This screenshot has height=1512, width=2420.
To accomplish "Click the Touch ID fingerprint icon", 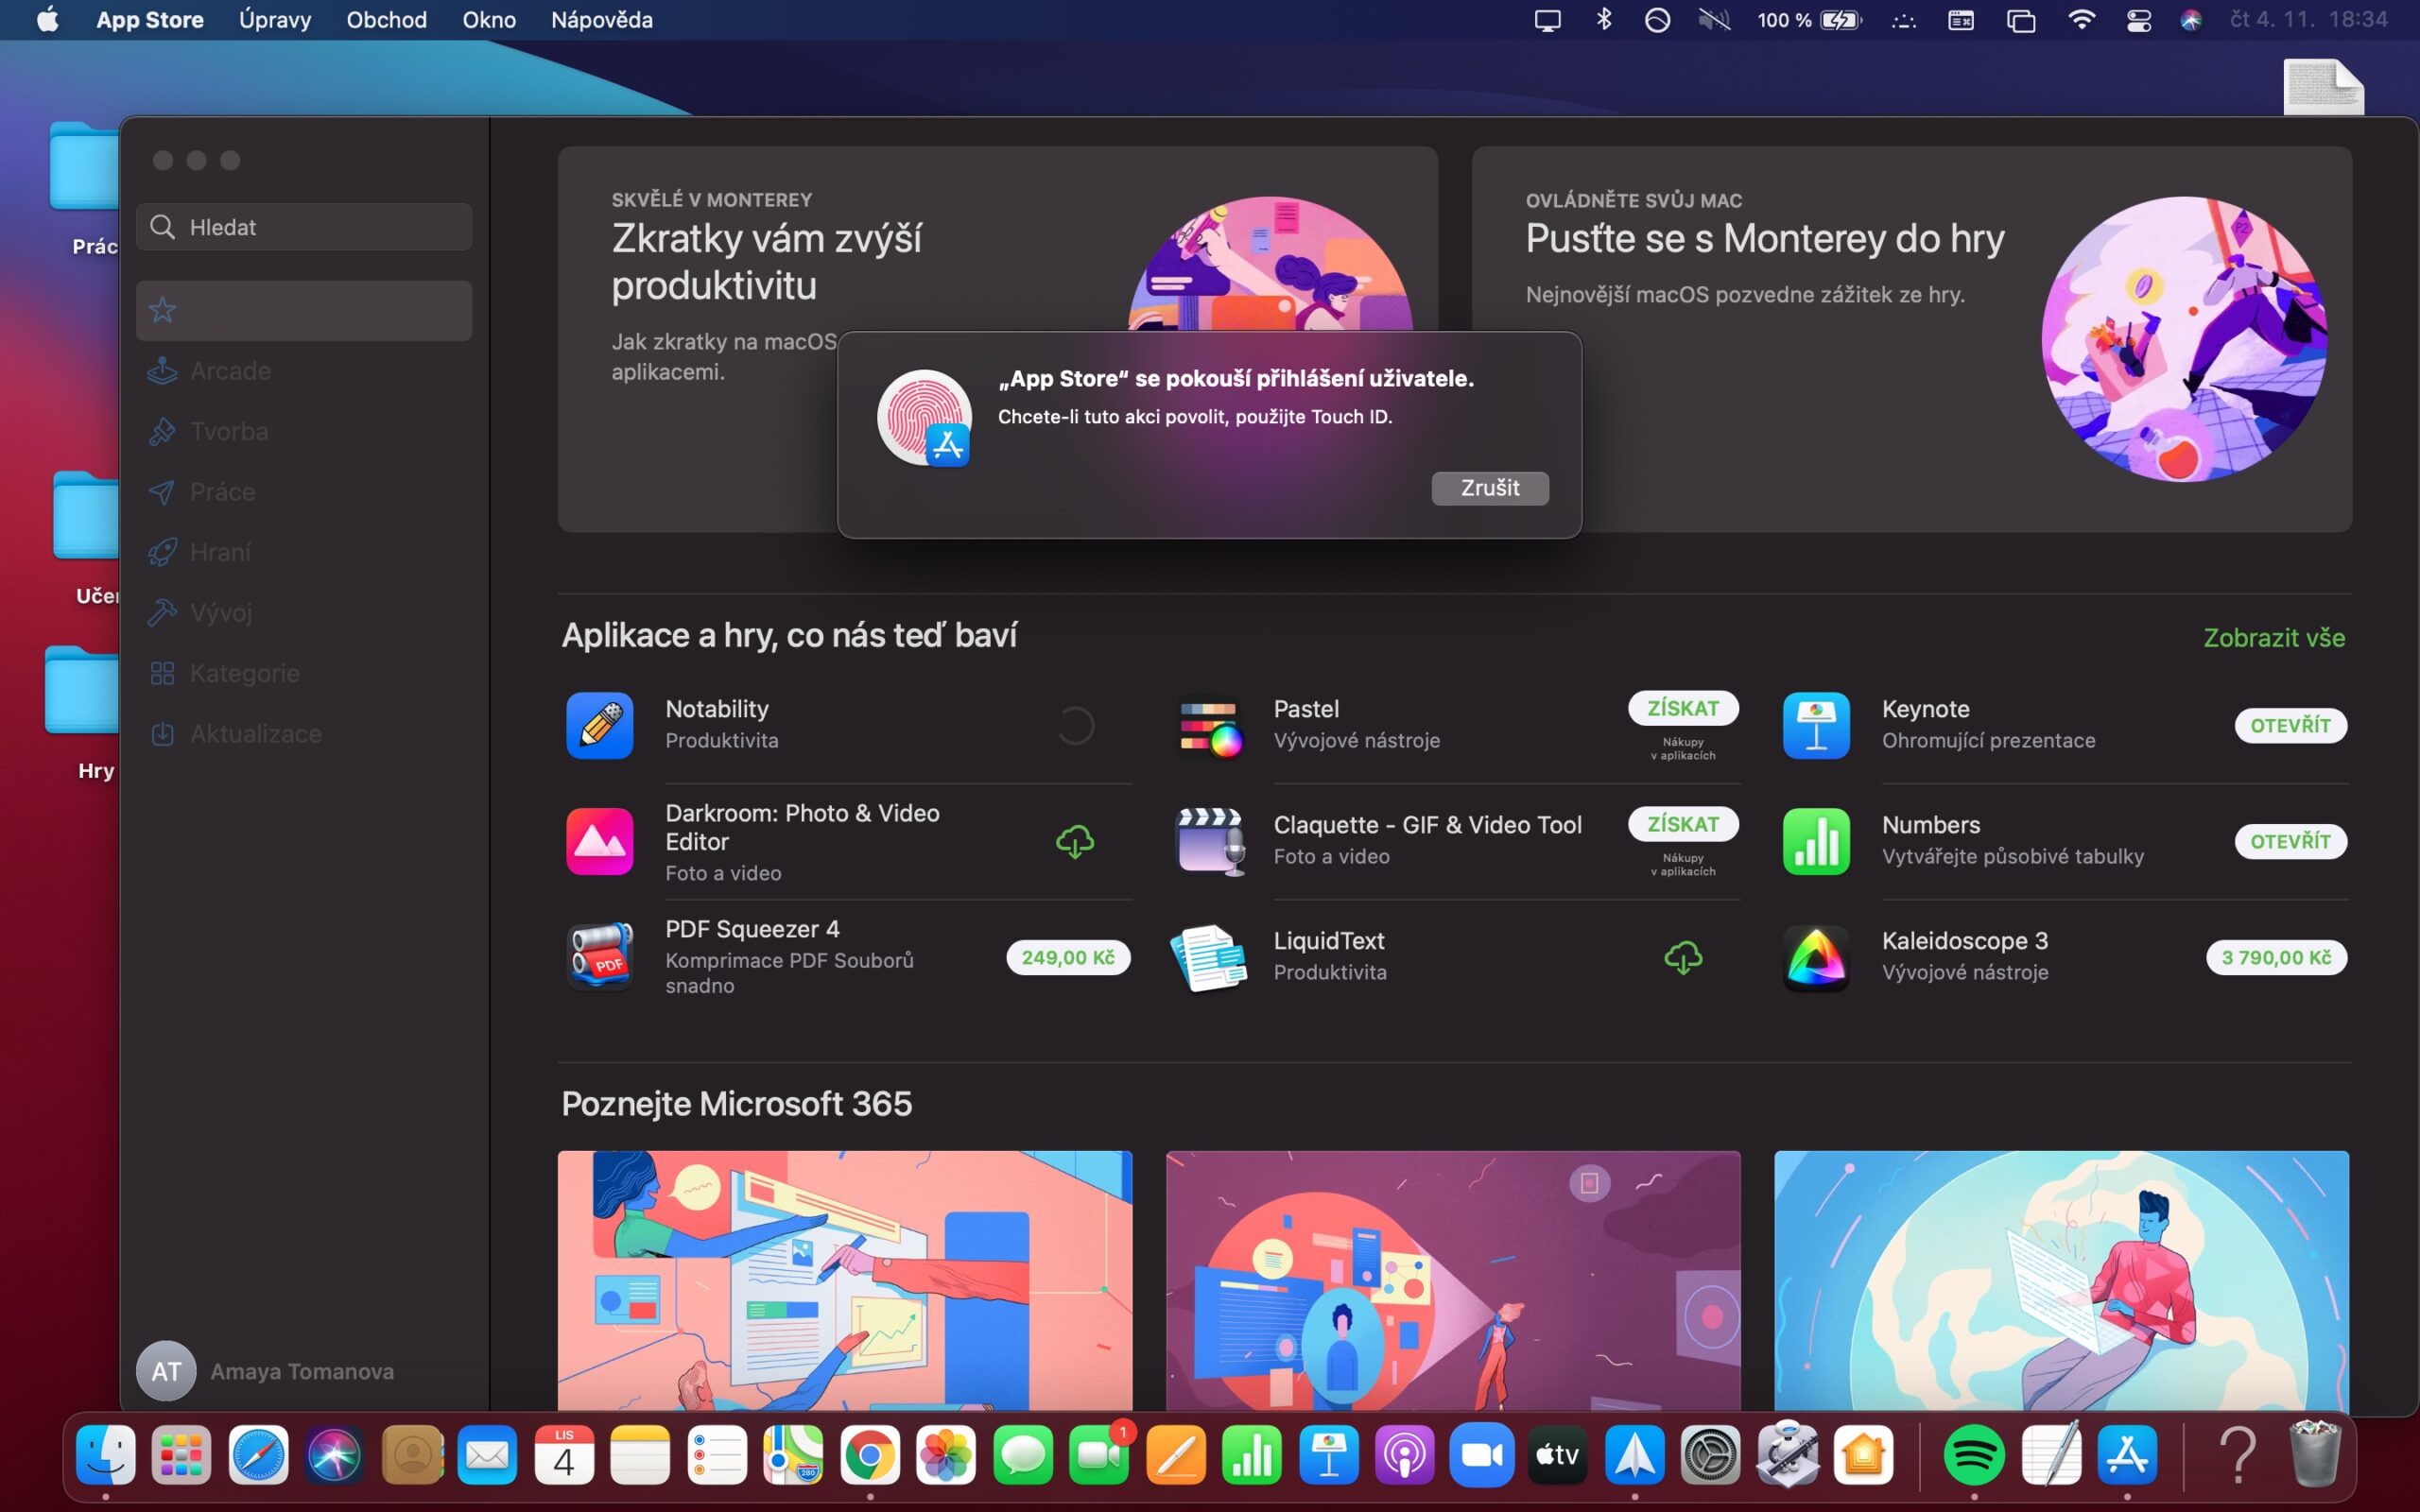I will tap(924, 418).
